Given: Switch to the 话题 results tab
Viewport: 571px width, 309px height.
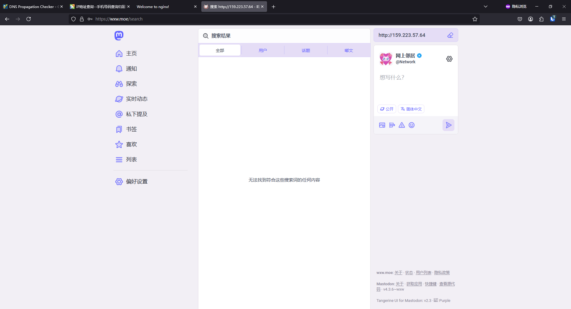Looking at the screenshot, I should pyautogui.click(x=306, y=51).
